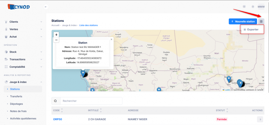The height and width of the screenshot is (125, 269).
Task: Open the Transferts submenu item
Action: tap(16, 96)
